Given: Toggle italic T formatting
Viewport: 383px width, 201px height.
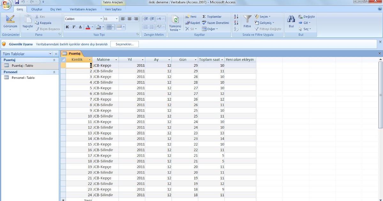Looking at the screenshot, I should [x=74, y=27].
